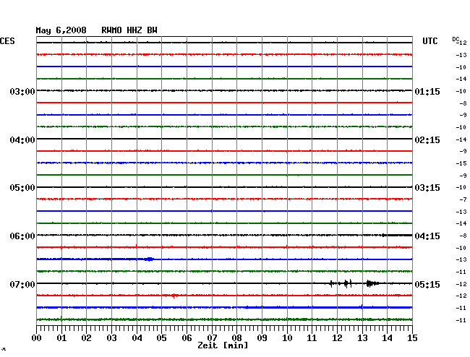Click the "14" minute axis tick label

[x=387, y=337]
